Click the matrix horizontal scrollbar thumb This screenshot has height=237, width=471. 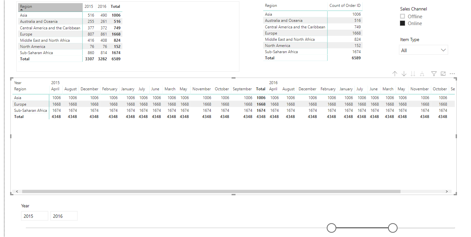[x=211, y=191]
